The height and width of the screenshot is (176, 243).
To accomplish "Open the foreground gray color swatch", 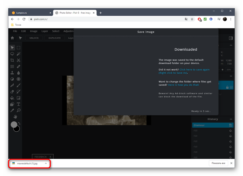I will [14, 125].
